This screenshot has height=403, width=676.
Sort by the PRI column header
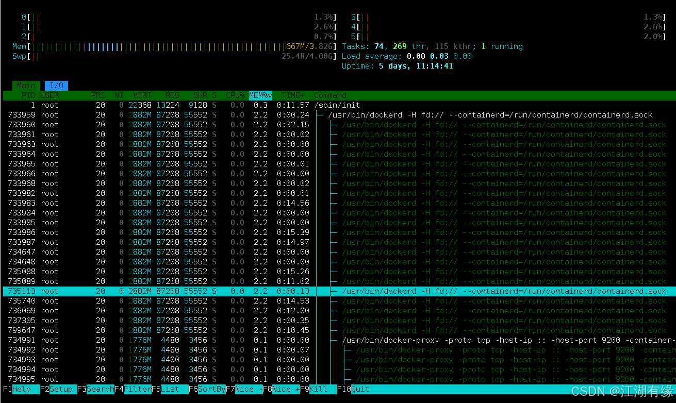click(98, 95)
